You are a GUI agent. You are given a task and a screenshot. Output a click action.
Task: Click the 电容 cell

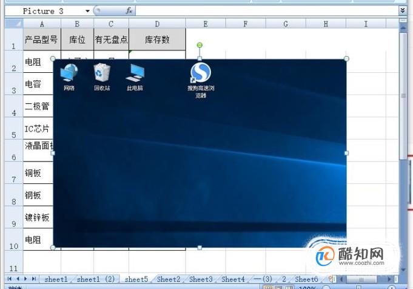tap(38, 84)
